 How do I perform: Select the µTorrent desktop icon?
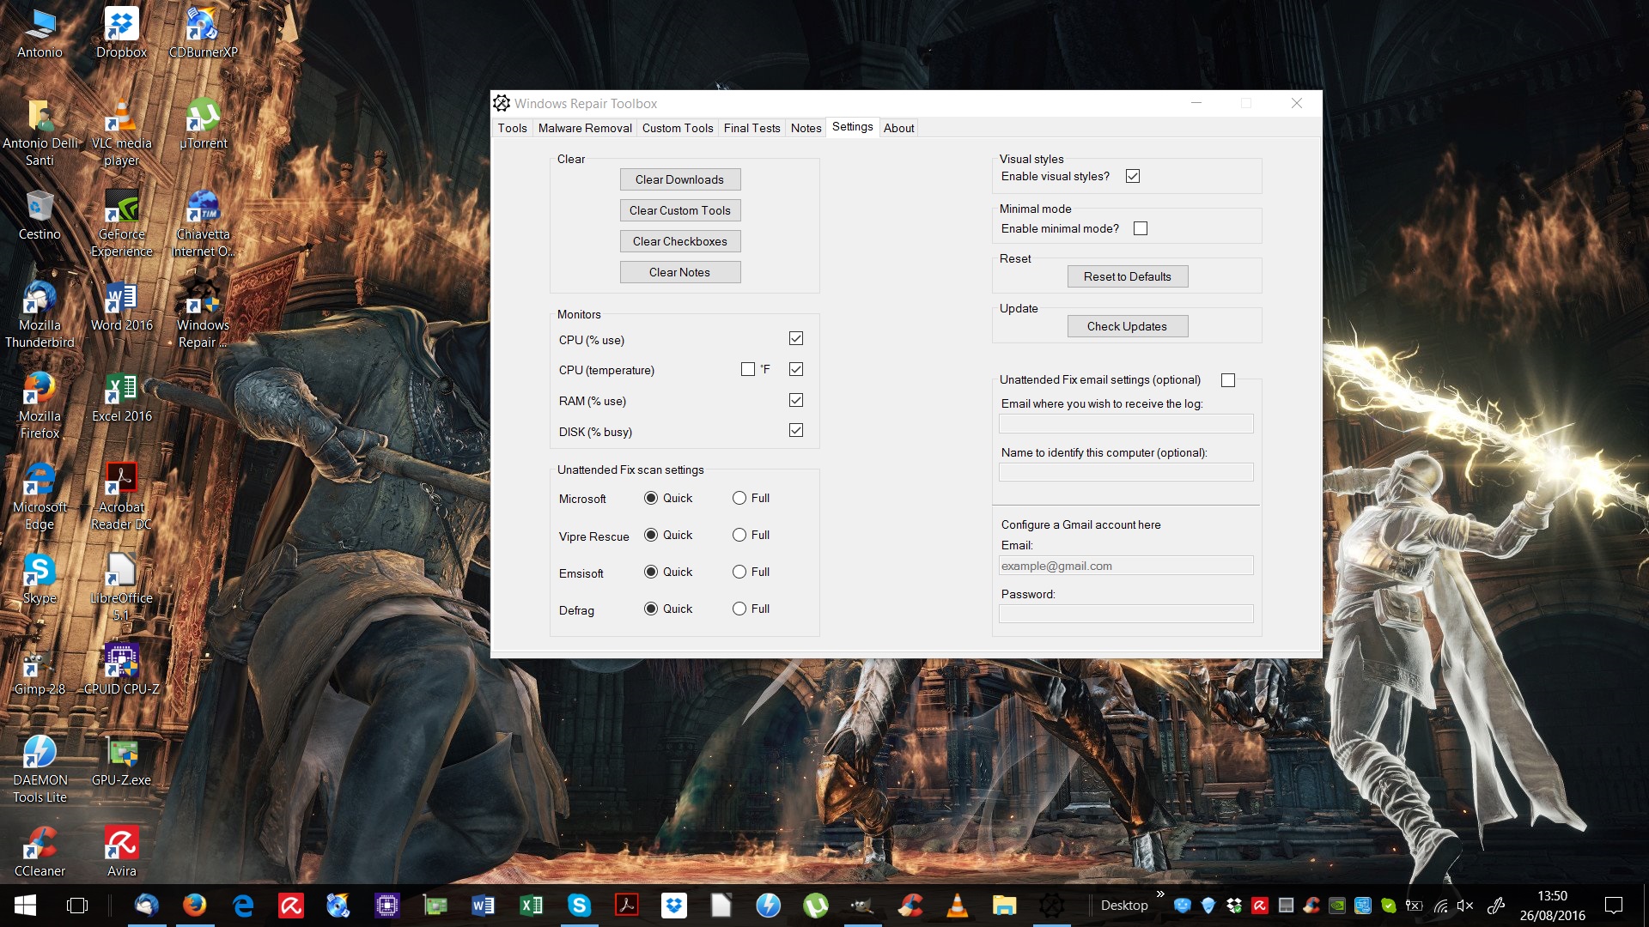pos(203,124)
